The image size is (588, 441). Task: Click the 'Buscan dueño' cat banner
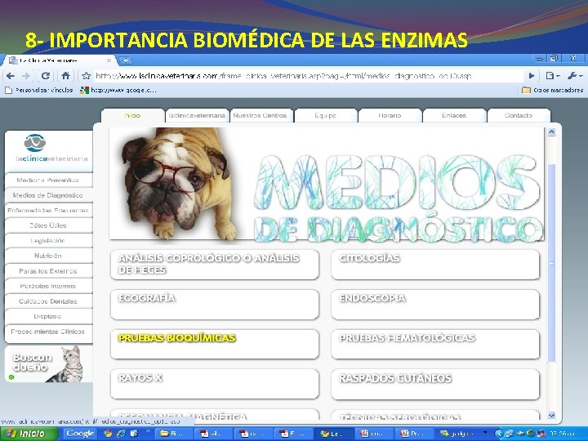pyautogui.click(x=49, y=363)
